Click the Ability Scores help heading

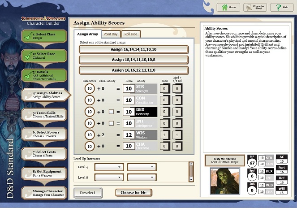216,28
